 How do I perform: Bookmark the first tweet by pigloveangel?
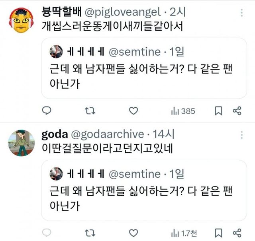[x=218, y=111]
